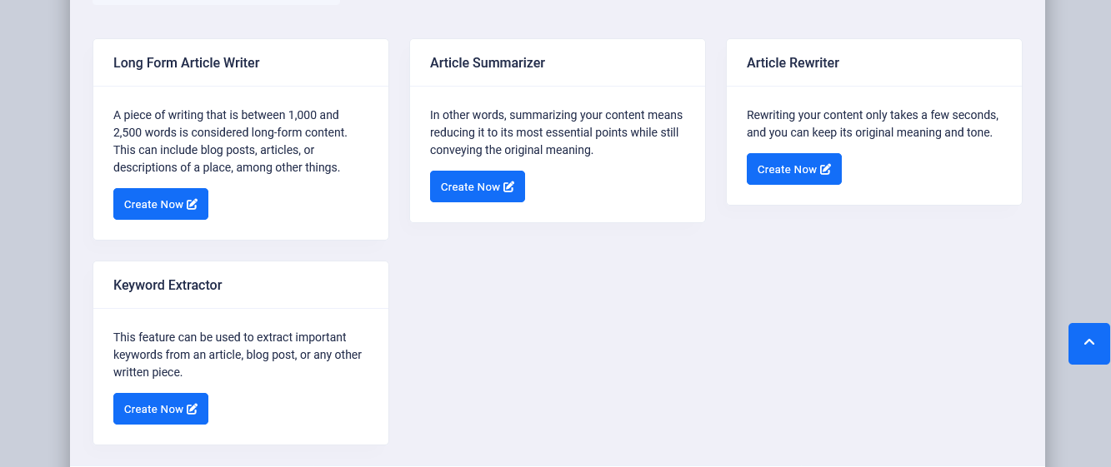
Task: Click the Article Summarizer card title
Action: (488, 62)
